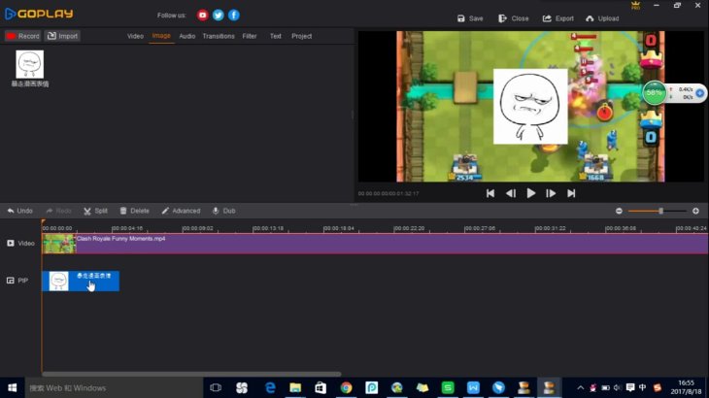Upload the video
Viewport: 709px width, 398px height.
602,18
